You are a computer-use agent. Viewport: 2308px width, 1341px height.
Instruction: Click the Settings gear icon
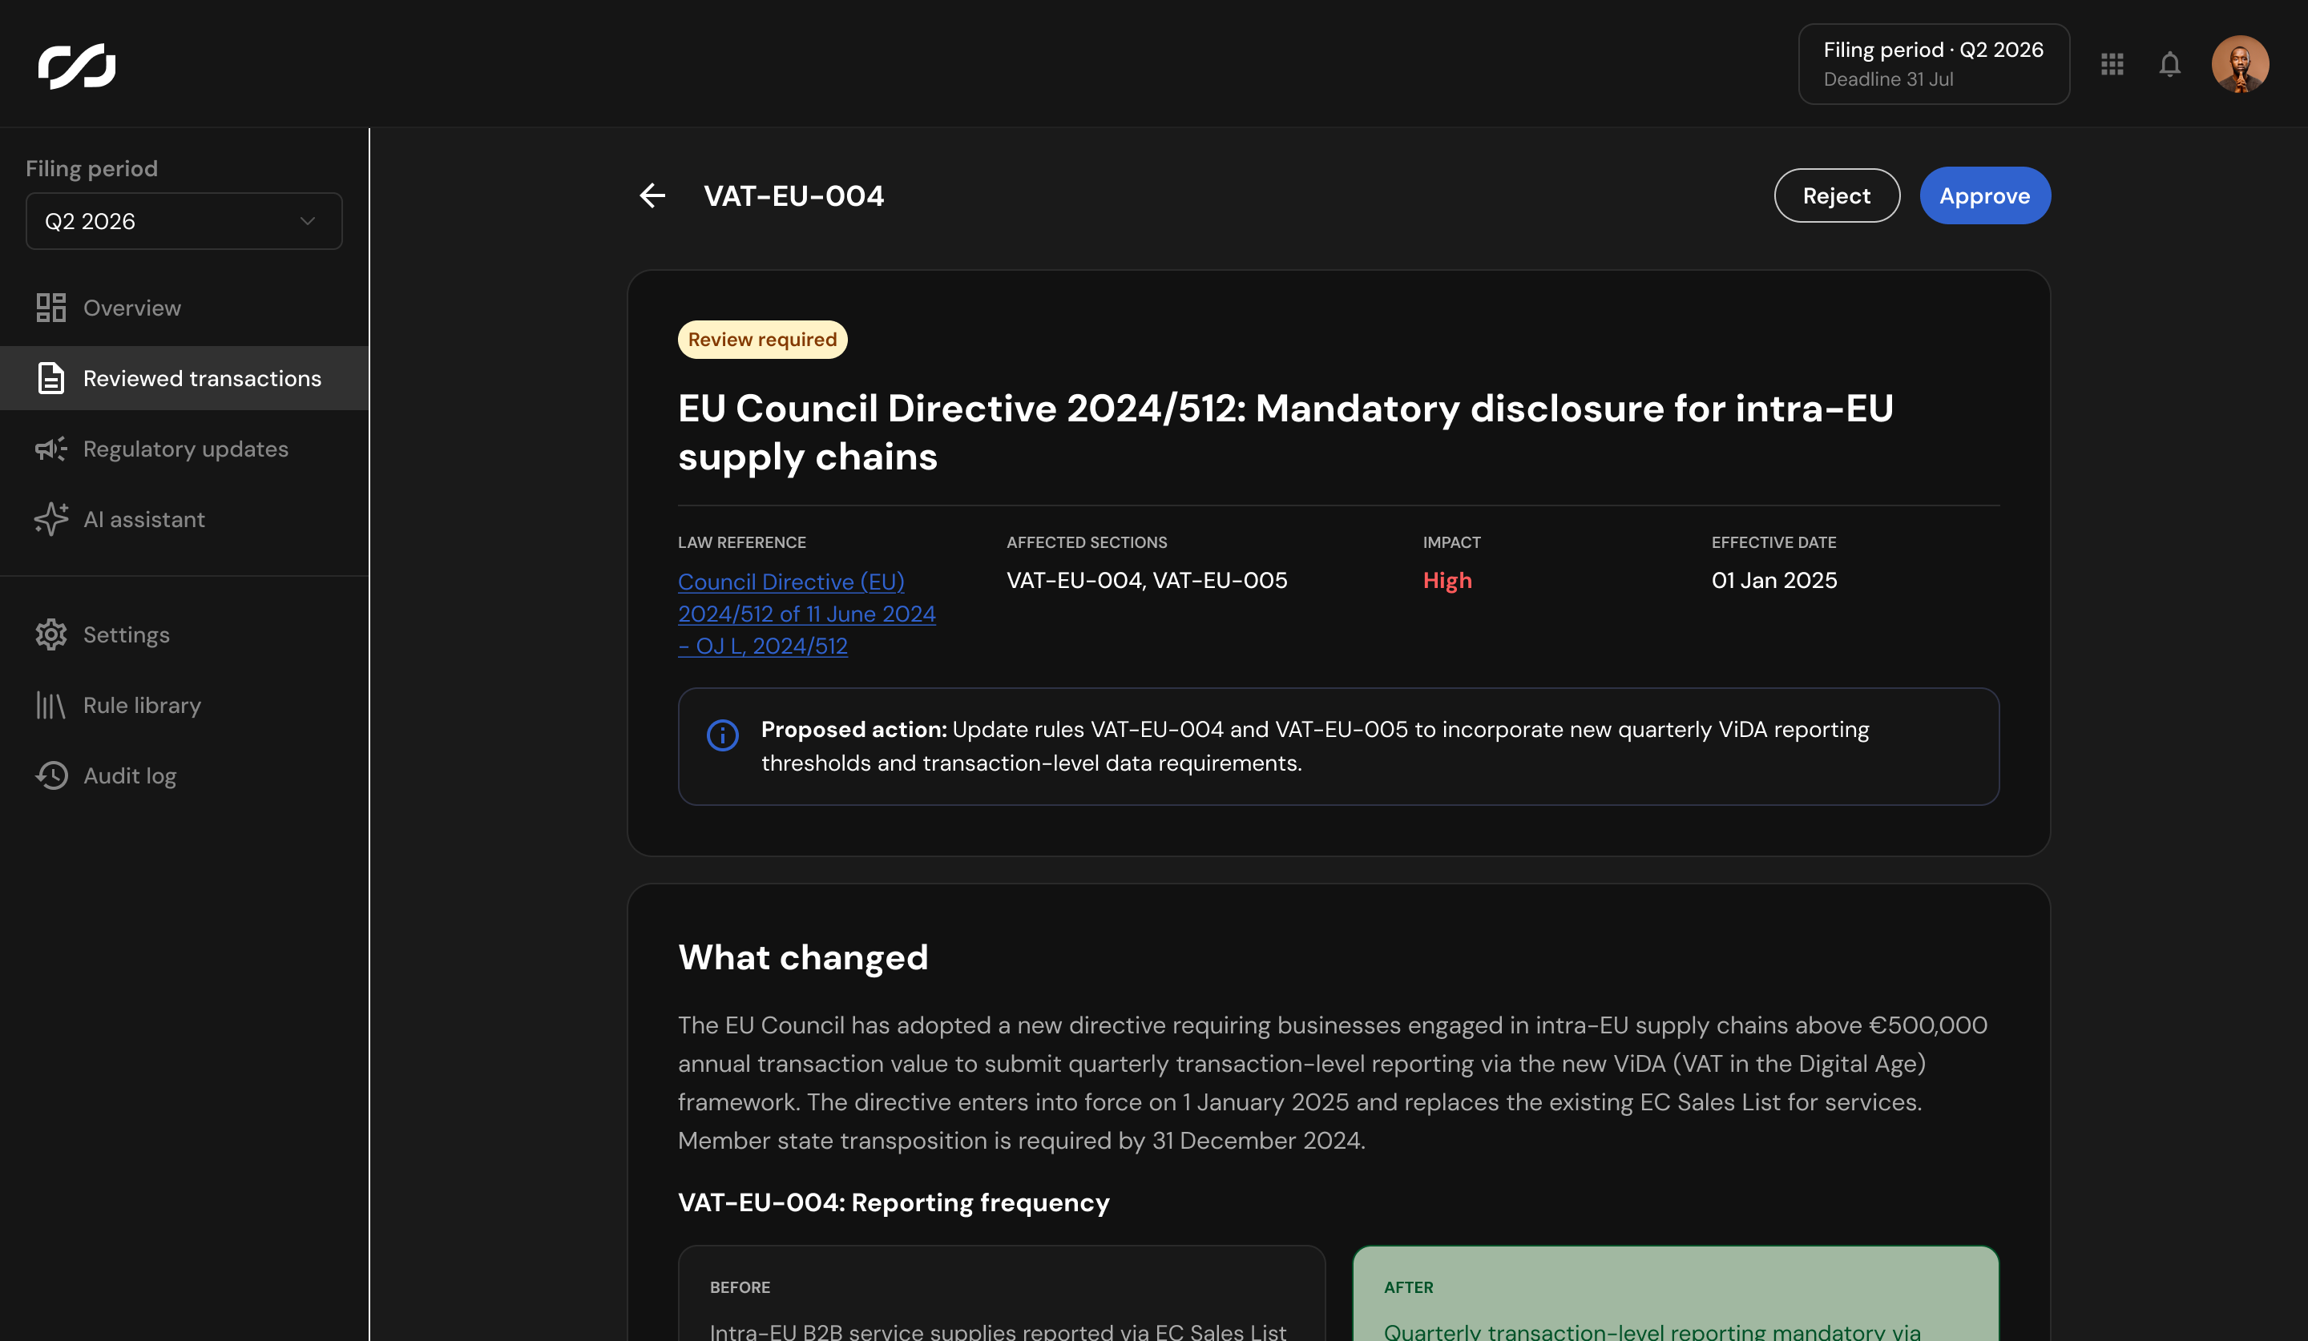51,634
